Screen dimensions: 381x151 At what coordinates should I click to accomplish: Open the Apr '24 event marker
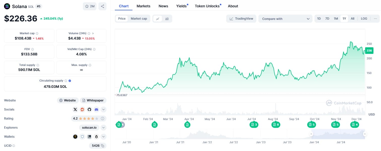coord(187,125)
